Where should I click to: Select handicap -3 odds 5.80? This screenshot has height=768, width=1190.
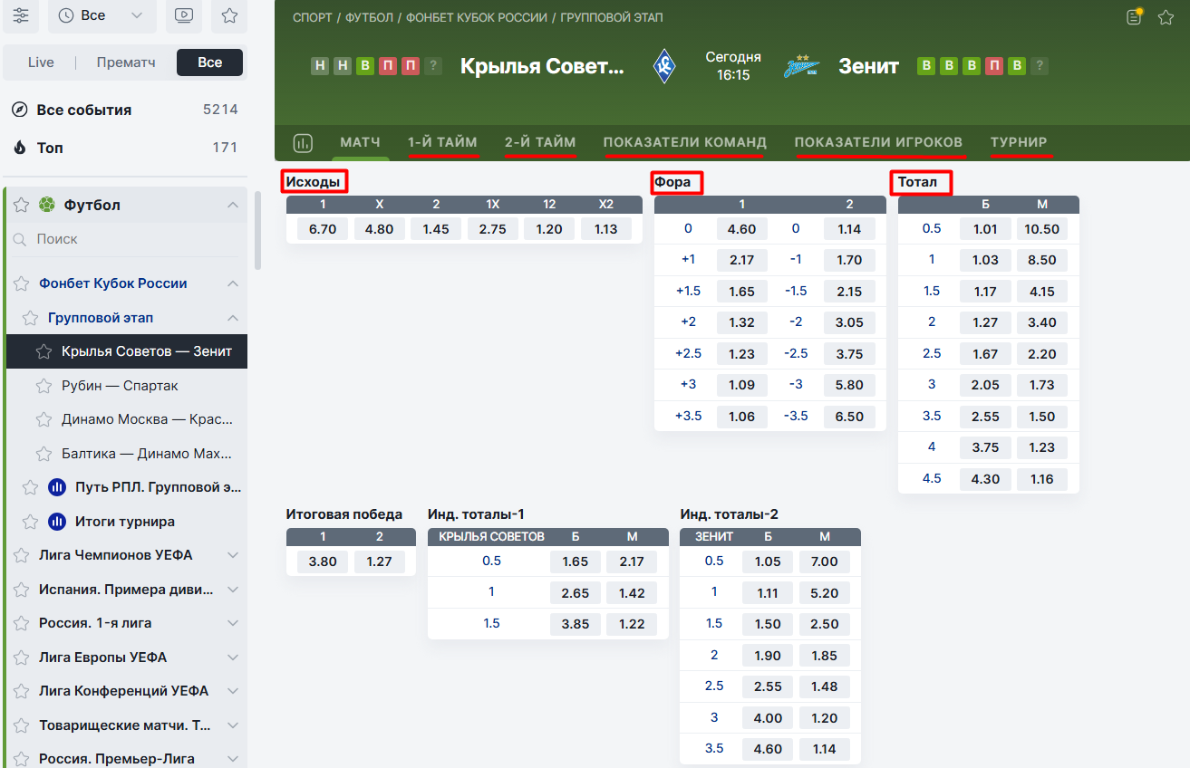pyautogui.click(x=849, y=385)
